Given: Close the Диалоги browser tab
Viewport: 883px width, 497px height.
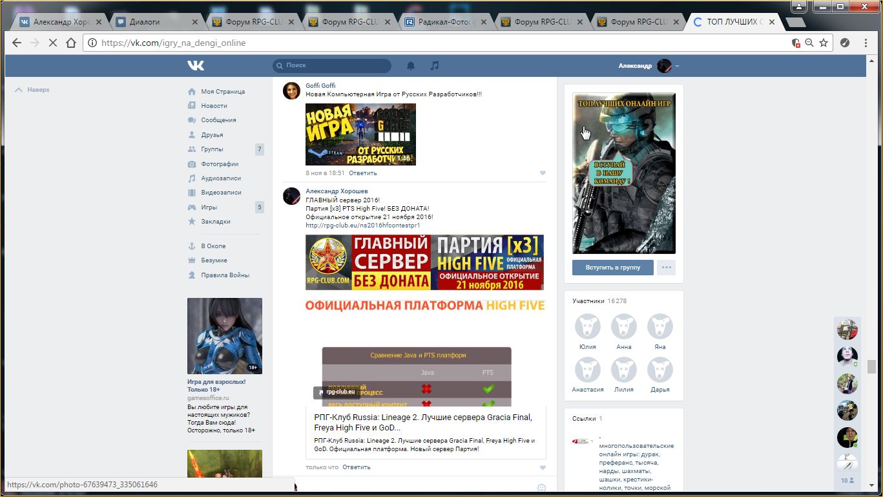Looking at the screenshot, I should click(194, 22).
